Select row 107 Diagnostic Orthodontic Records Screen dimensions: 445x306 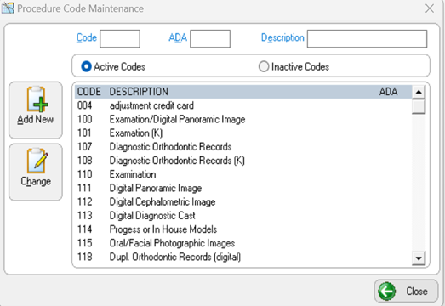[243, 146]
